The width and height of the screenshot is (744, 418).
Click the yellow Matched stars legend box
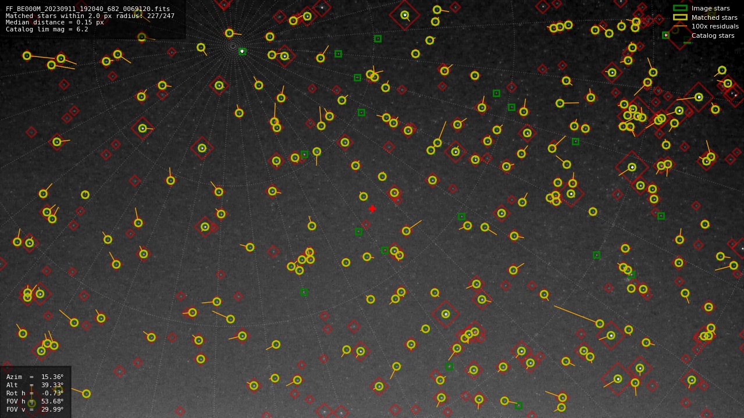(680, 17)
